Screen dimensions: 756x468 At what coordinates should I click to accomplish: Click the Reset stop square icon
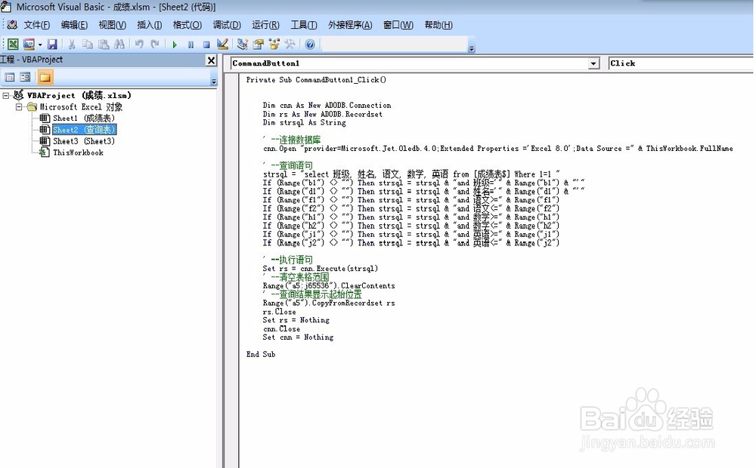(x=206, y=45)
